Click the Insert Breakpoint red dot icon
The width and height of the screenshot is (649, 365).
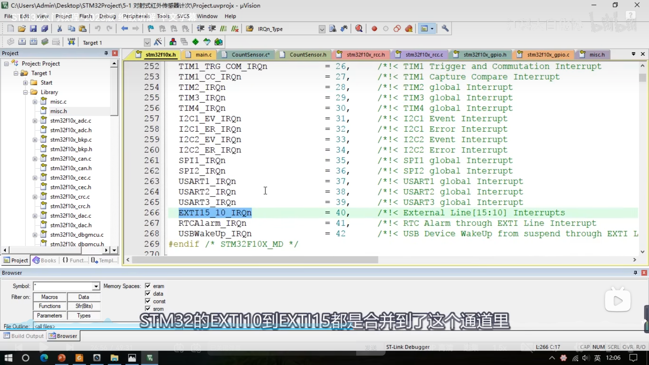tap(374, 29)
